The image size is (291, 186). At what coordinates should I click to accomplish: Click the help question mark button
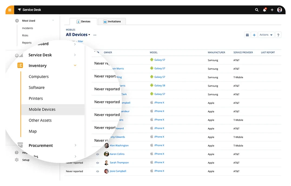pyautogui.click(x=278, y=35)
